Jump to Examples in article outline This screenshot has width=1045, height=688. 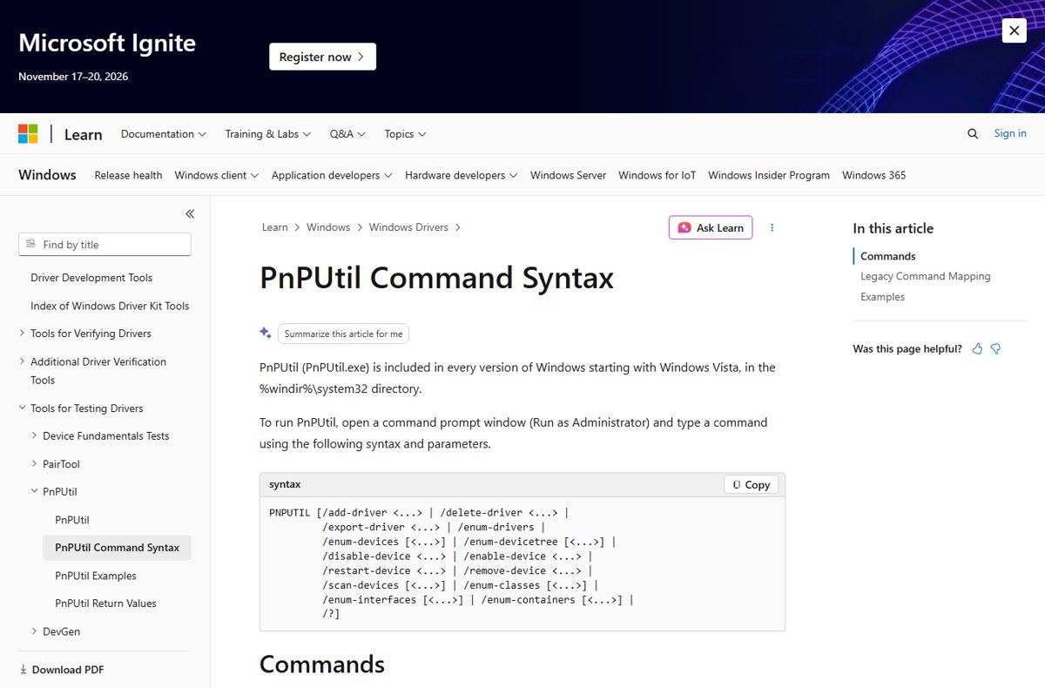[882, 297]
